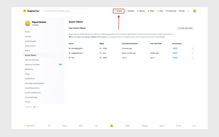
Task: Click Miguel Rebelo's profile avatar in the sidebar
Action: (x=28, y=23)
